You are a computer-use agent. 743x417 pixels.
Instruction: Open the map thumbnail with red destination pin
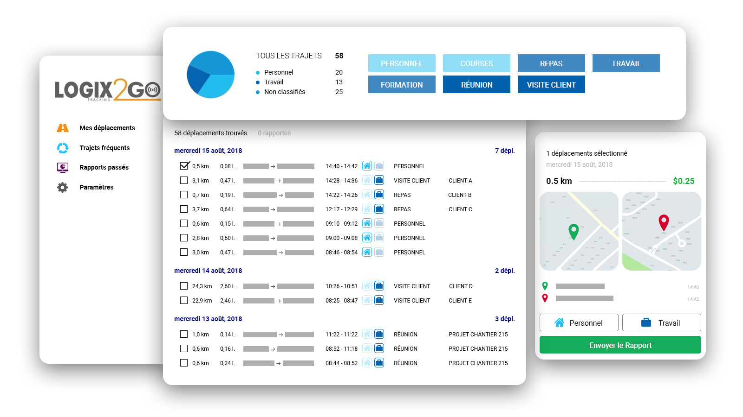[661, 231]
